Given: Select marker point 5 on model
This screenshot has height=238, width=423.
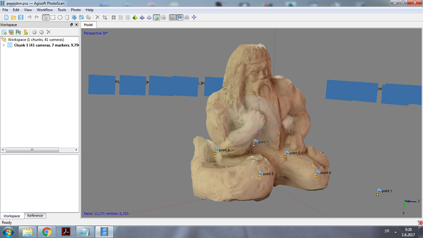Looking at the screenshot, I should [259, 178].
